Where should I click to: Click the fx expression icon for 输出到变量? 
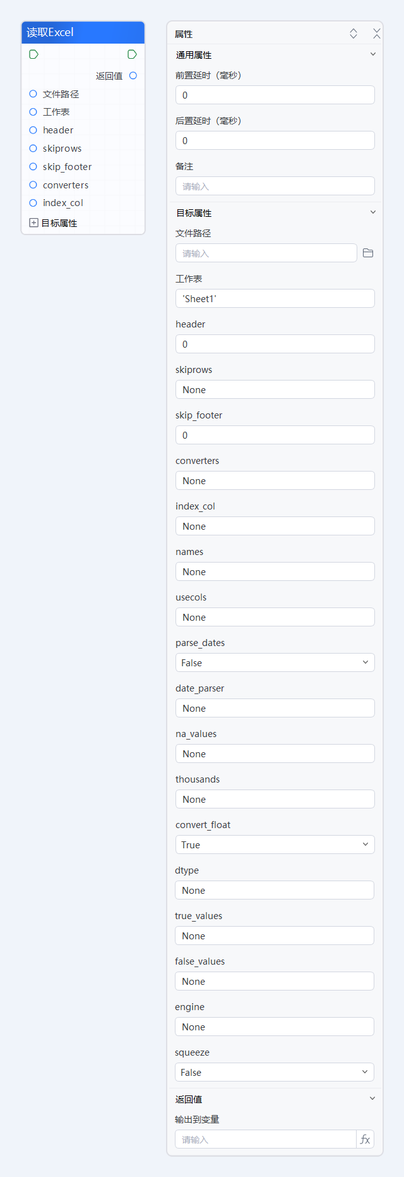(365, 1139)
